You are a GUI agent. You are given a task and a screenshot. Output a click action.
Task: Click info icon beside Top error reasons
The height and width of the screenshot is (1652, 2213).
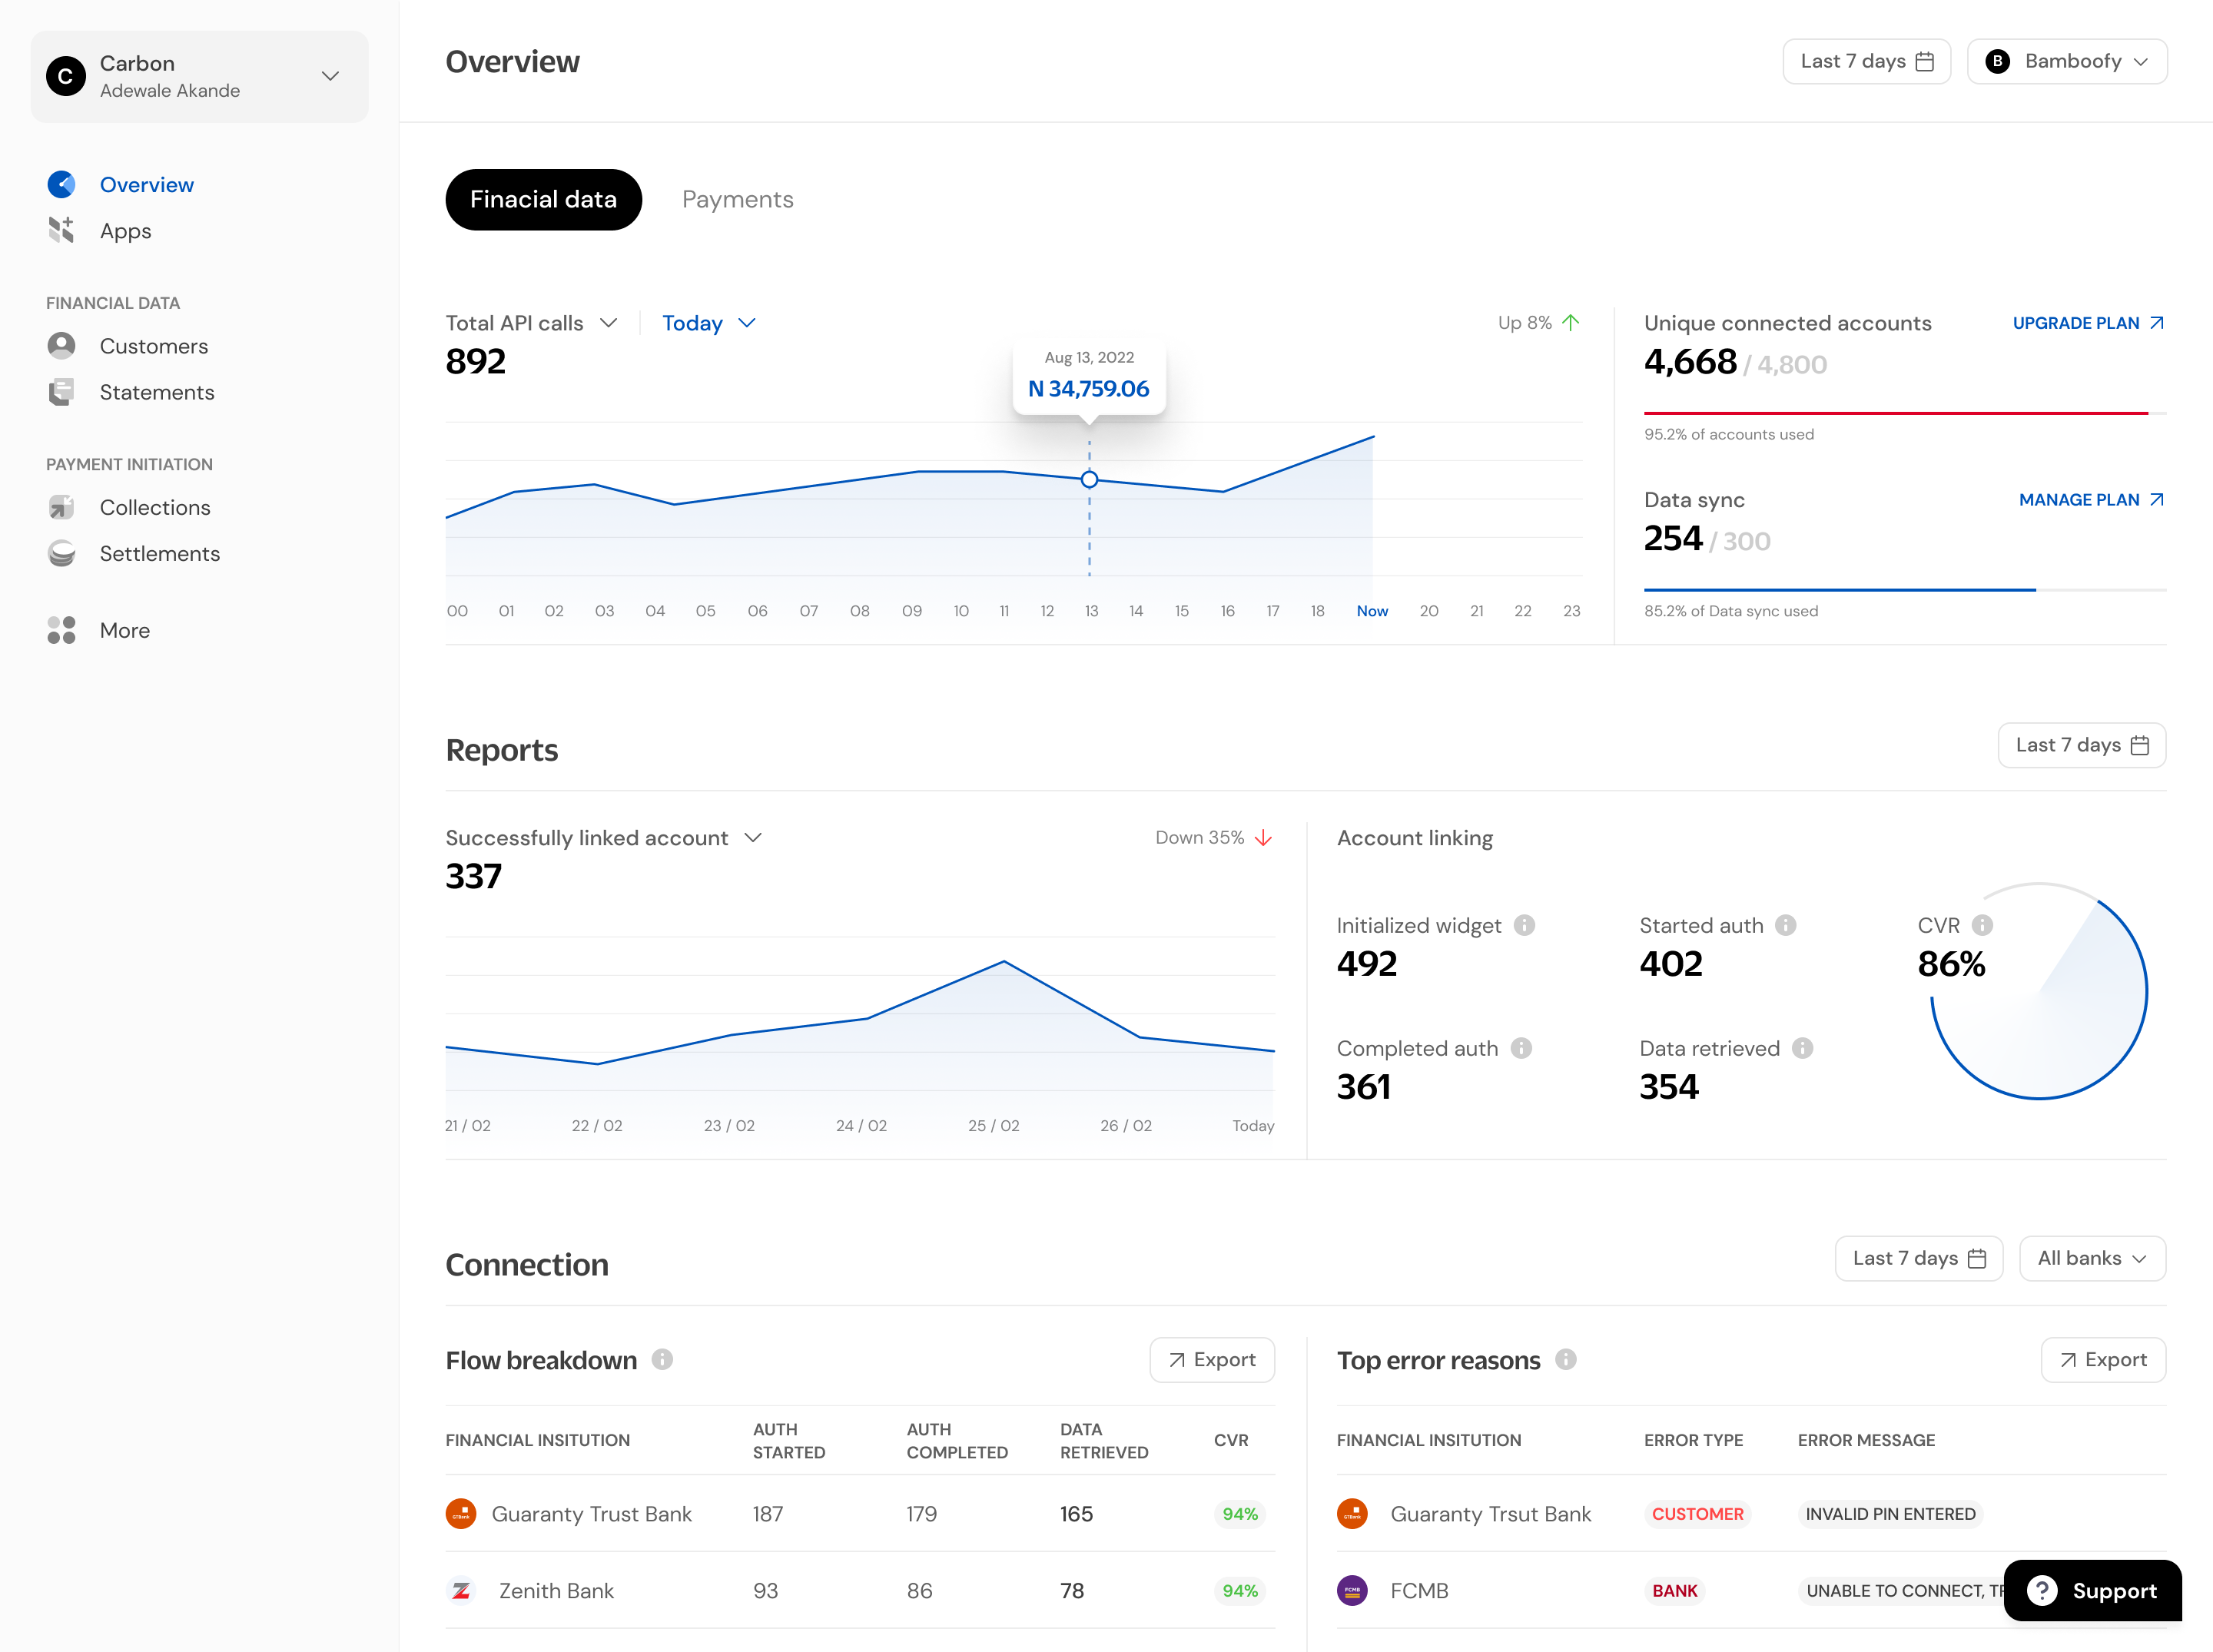click(x=1566, y=1359)
